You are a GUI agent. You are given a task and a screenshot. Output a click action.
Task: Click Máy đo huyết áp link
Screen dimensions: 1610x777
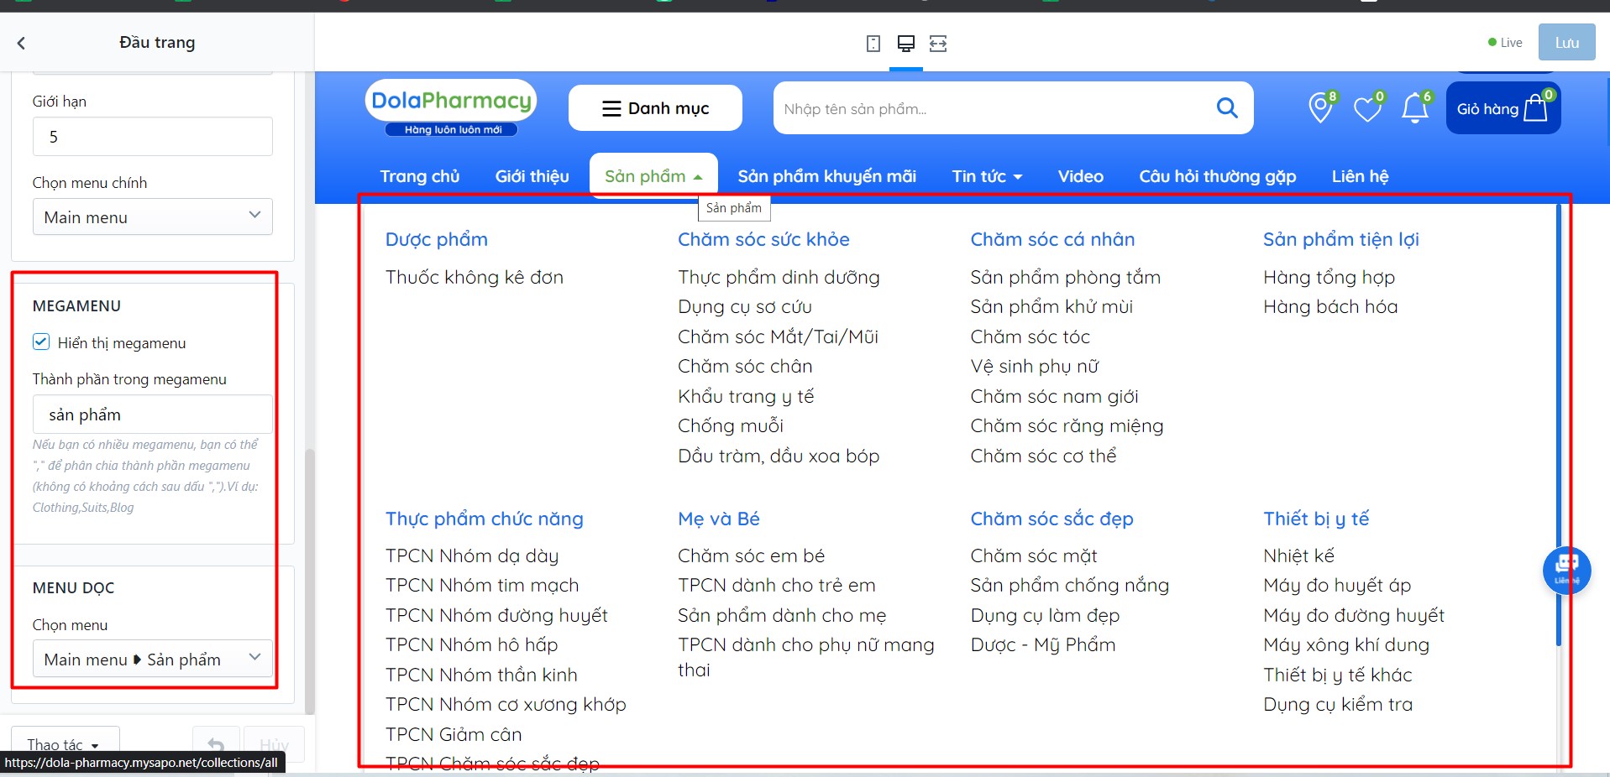1337,585
